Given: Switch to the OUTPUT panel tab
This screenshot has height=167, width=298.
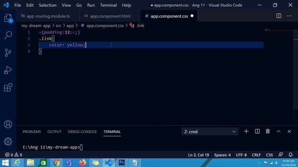Looking at the screenshot, I should 54,132.
